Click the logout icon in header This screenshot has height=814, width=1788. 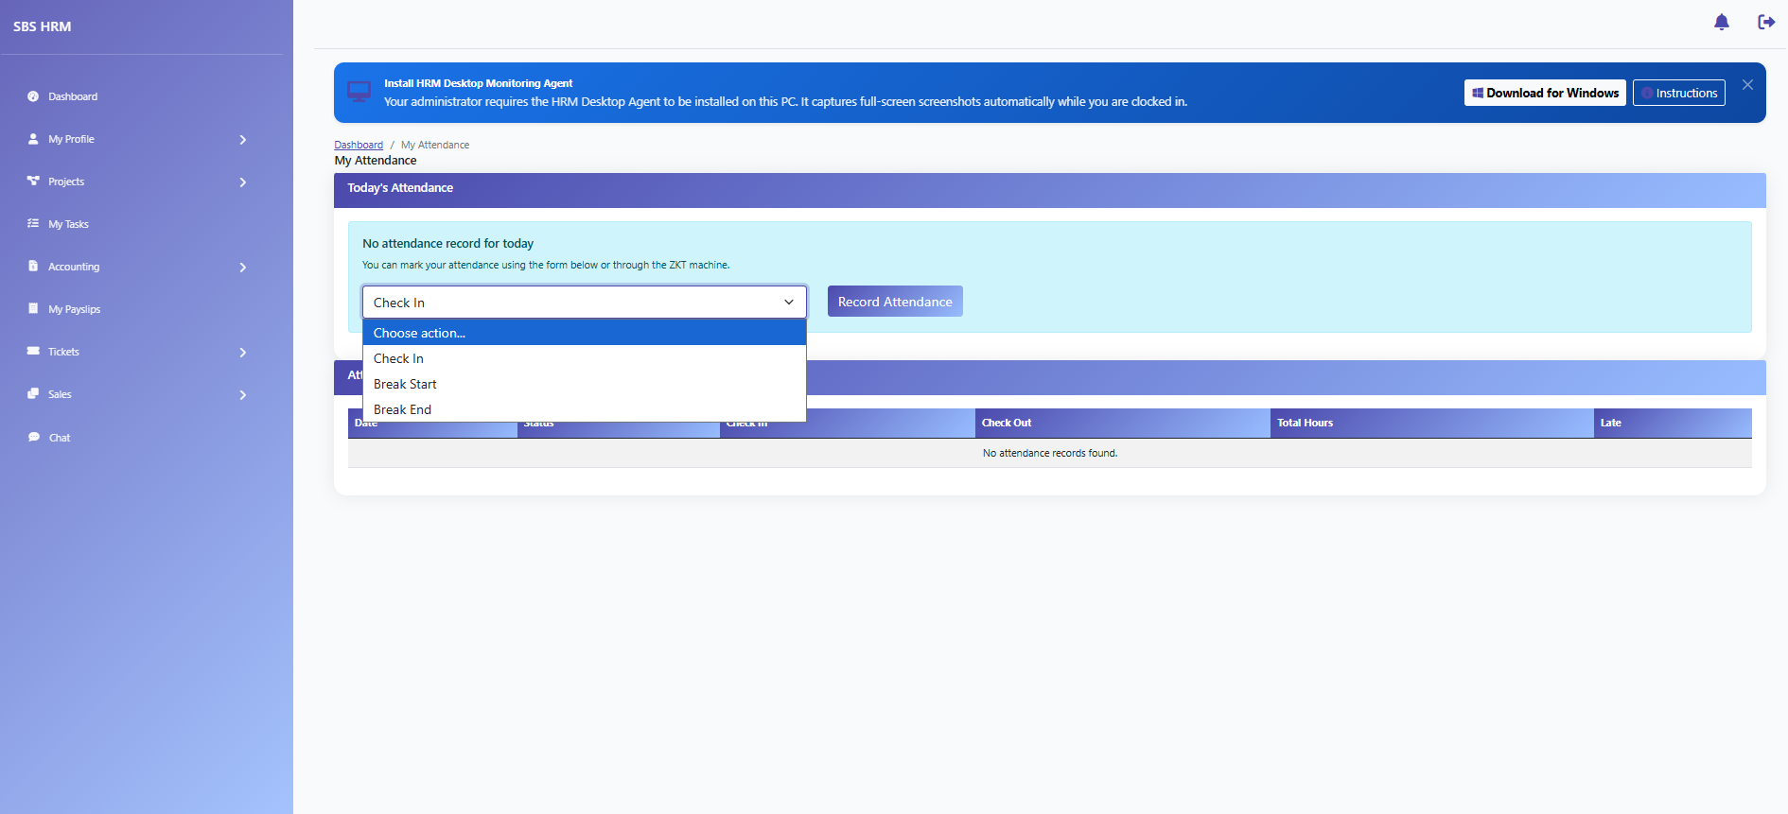tap(1766, 22)
